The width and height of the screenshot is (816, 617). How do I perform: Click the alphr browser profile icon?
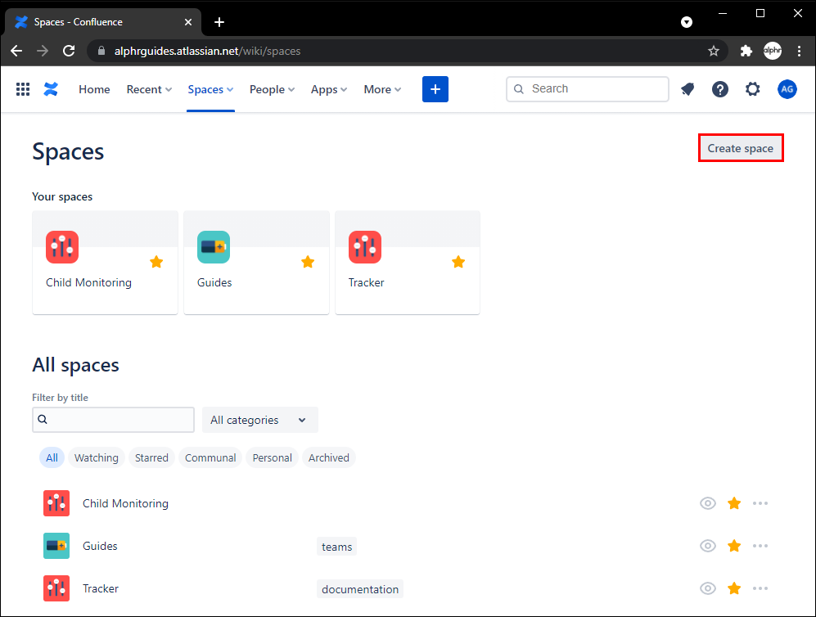773,51
